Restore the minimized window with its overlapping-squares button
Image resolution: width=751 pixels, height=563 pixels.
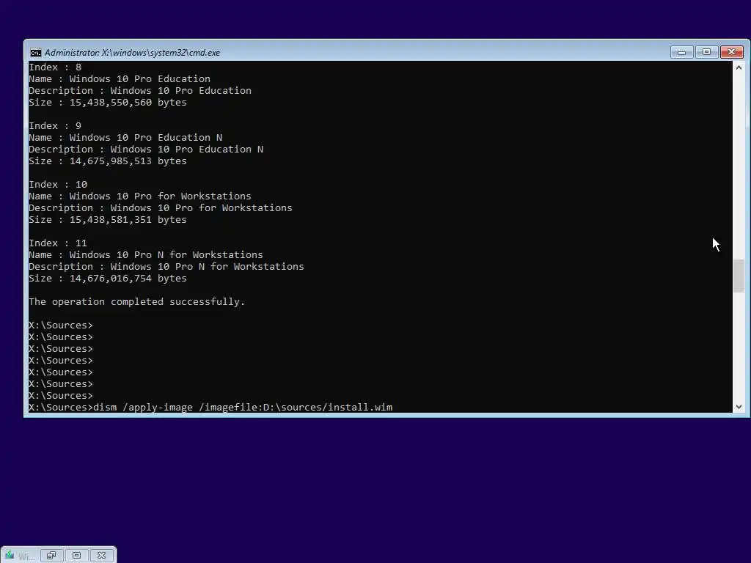click(51, 556)
